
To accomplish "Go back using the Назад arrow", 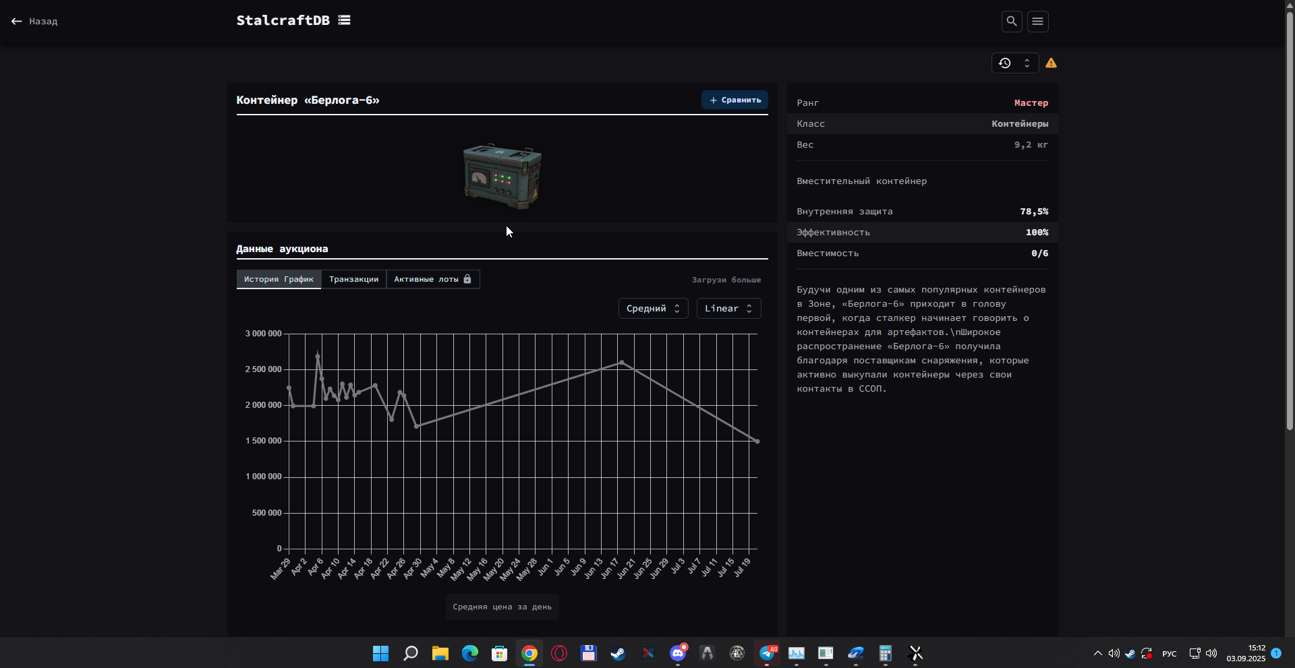I will pos(34,22).
